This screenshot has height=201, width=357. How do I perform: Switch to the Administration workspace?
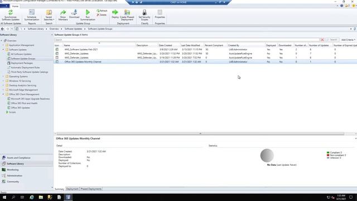(26, 176)
